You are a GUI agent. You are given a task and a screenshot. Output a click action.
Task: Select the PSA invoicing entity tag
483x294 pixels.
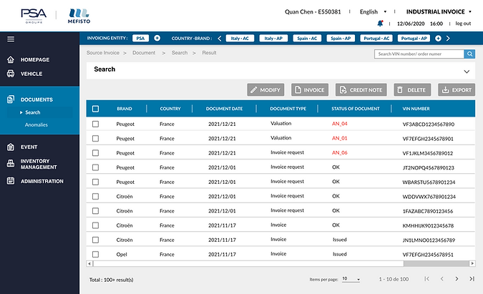tap(140, 38)
